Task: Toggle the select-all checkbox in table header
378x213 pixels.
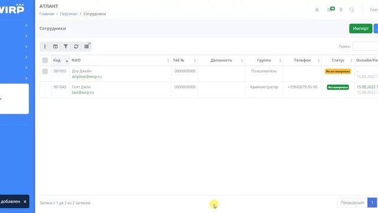Action: tap(45, 60)
